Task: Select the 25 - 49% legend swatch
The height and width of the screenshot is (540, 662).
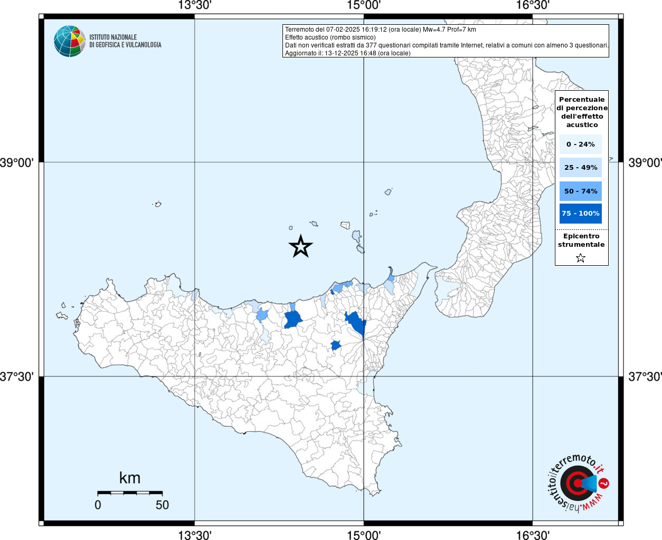Action: tap(580, 168)
